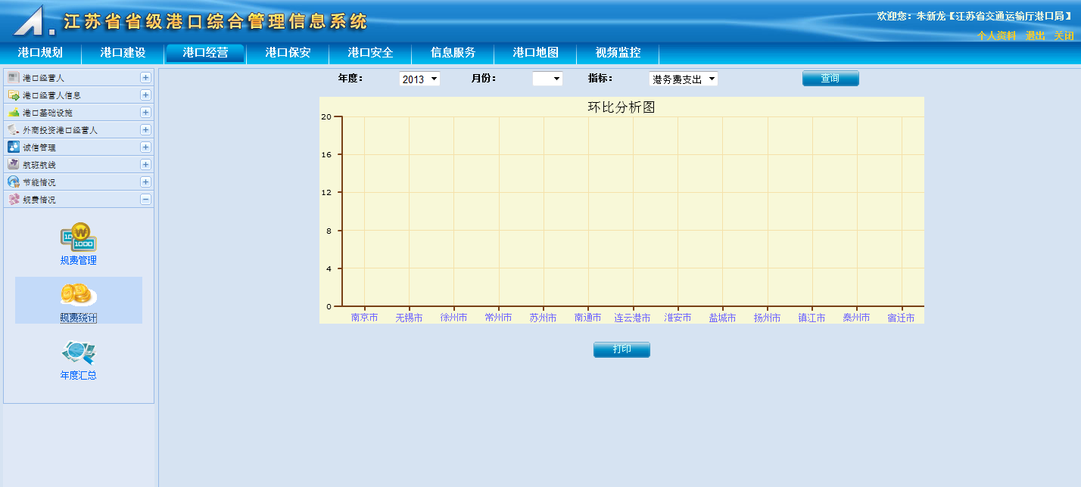Click the 航班航线 icon
Viewport: 1081px width, 487px height.
pyautogui.click(x=13, y=165)
